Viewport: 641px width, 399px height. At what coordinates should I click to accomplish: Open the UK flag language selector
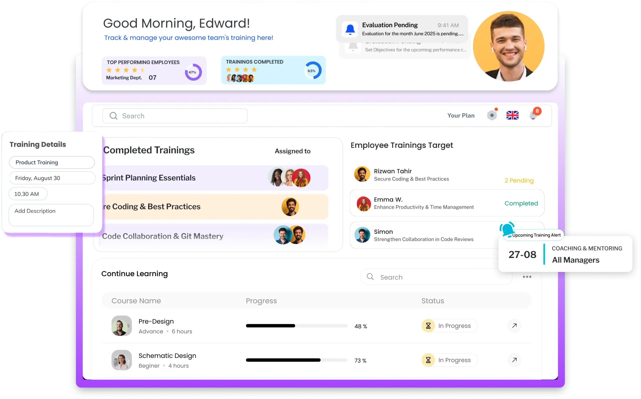pyautogui.click(x=512, y=115)
